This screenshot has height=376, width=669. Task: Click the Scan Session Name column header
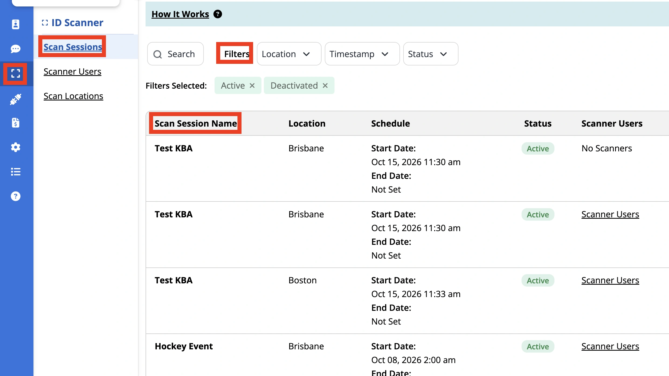(x=196, y=123)
